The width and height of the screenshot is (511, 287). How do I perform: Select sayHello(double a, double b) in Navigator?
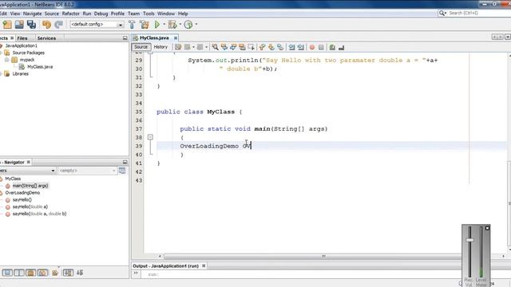(39, 214)
